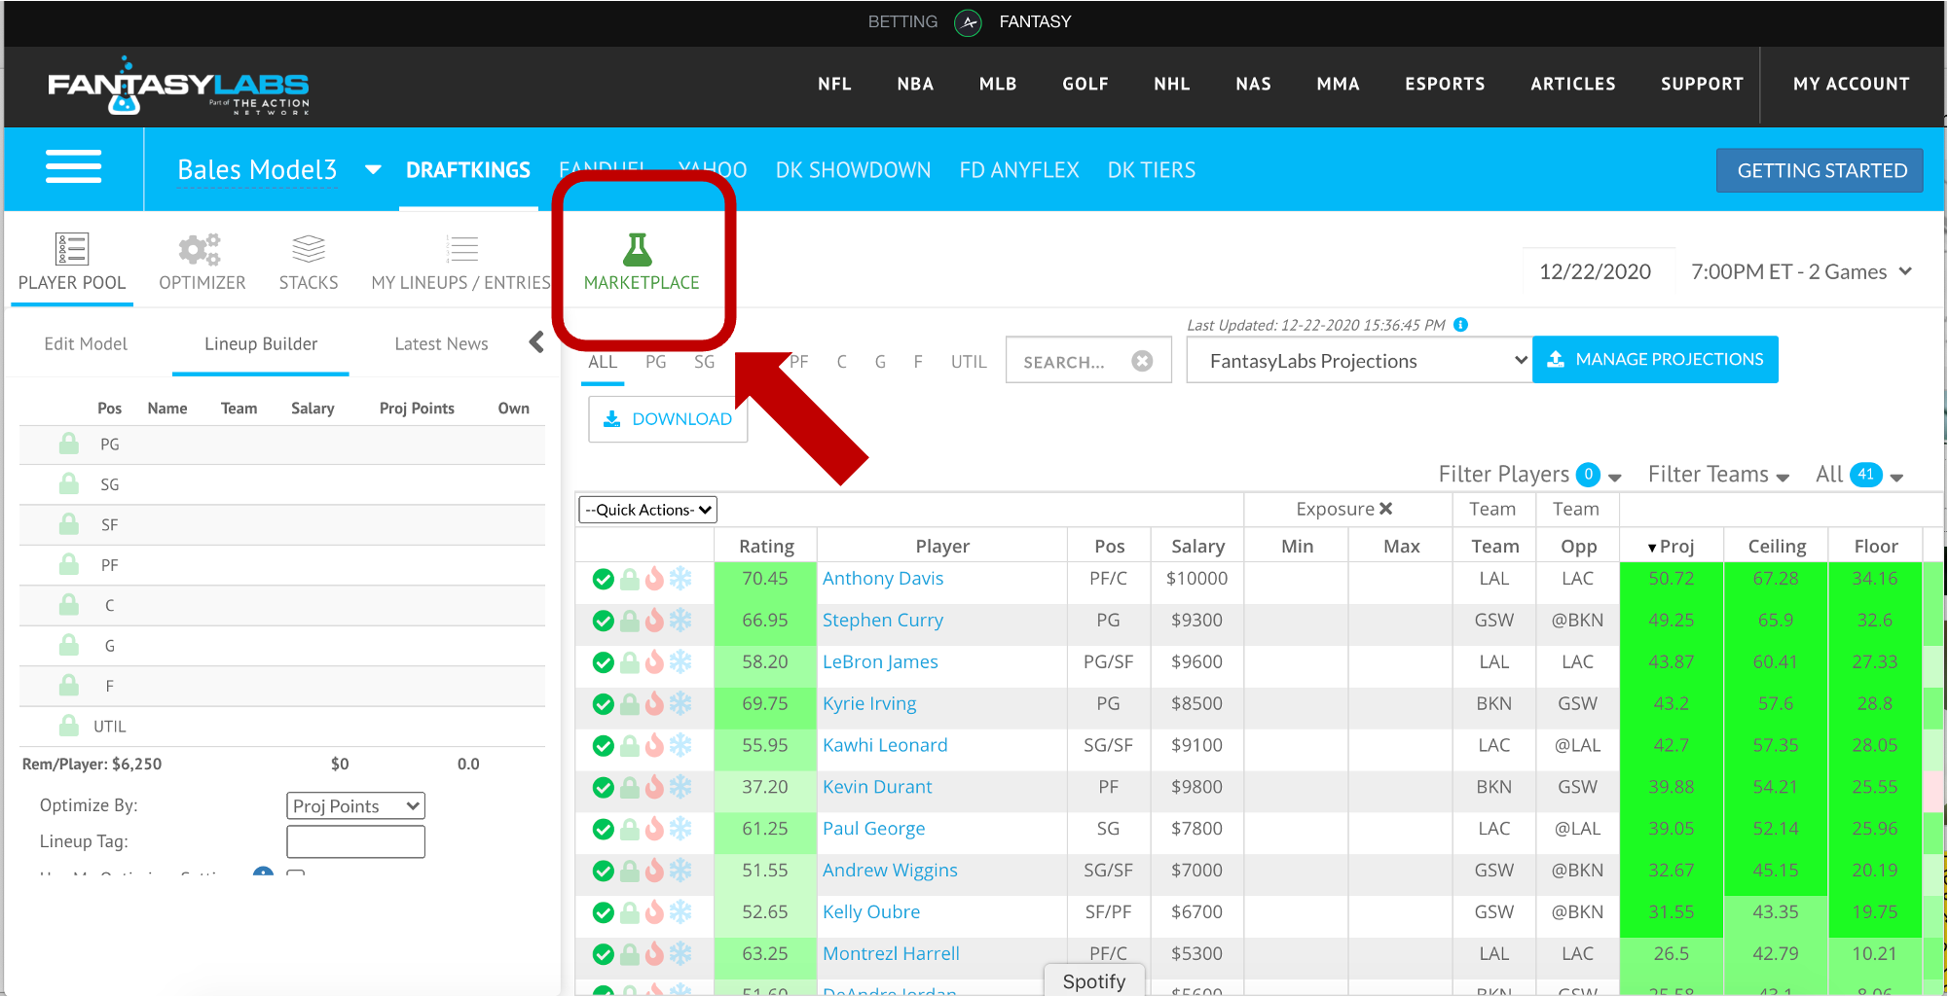The image size is (1949, 997).
Task: Toggle Paul George green include checkmark
Action: pyautogui.click(x=604, y=831)
